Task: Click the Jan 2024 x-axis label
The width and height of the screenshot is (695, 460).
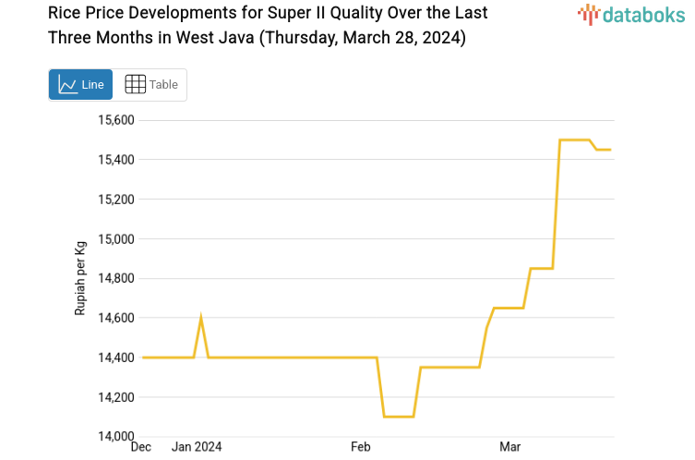Action: click(197, 447)
